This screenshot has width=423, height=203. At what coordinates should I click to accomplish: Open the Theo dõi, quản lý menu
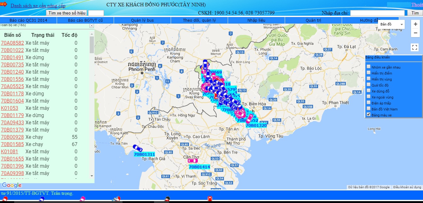(199, 20)
